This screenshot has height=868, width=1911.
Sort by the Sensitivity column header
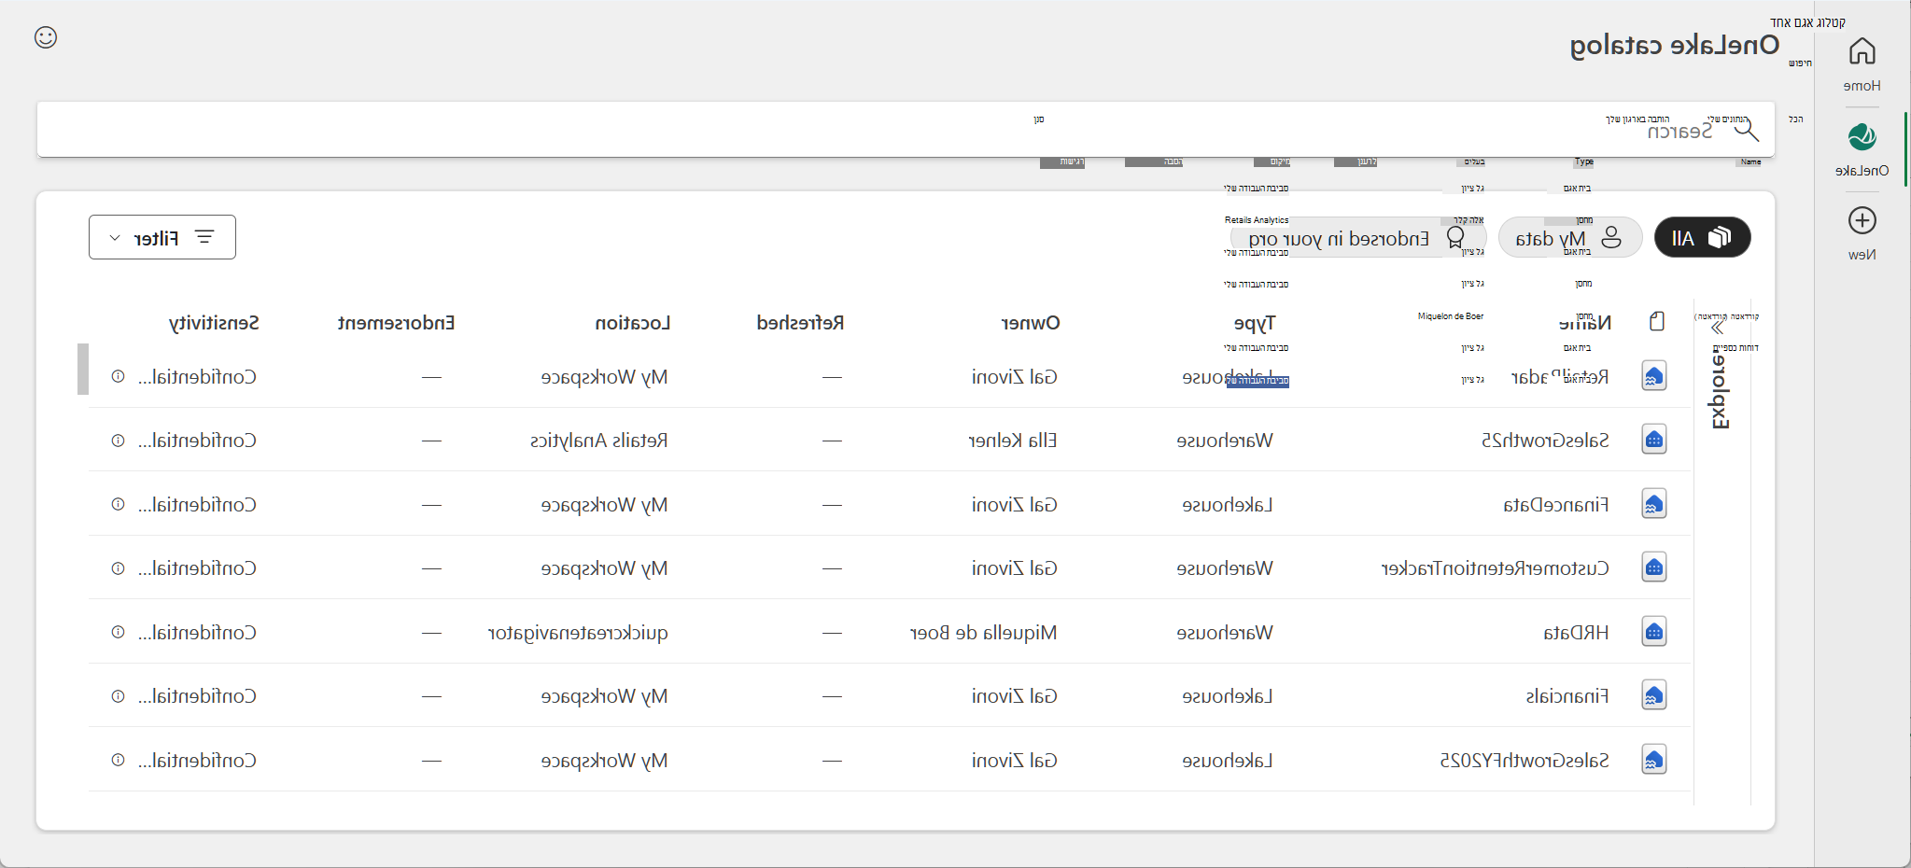(214, 323)
